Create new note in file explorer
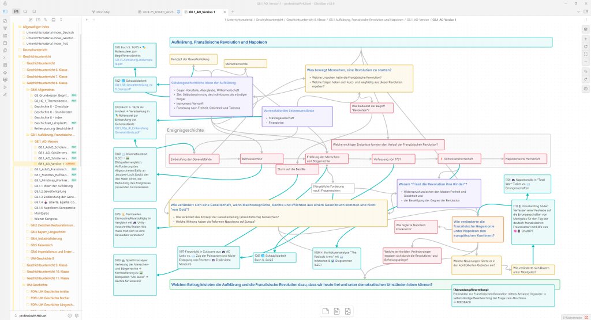The image size is (591, 320). pyautogui.click(x=30, y=19)
